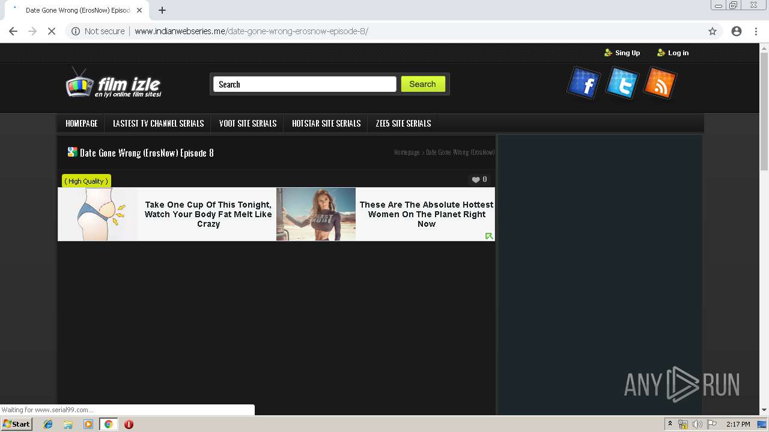Click the Date Gone Wrong Episode 8 title

point(147,153)
